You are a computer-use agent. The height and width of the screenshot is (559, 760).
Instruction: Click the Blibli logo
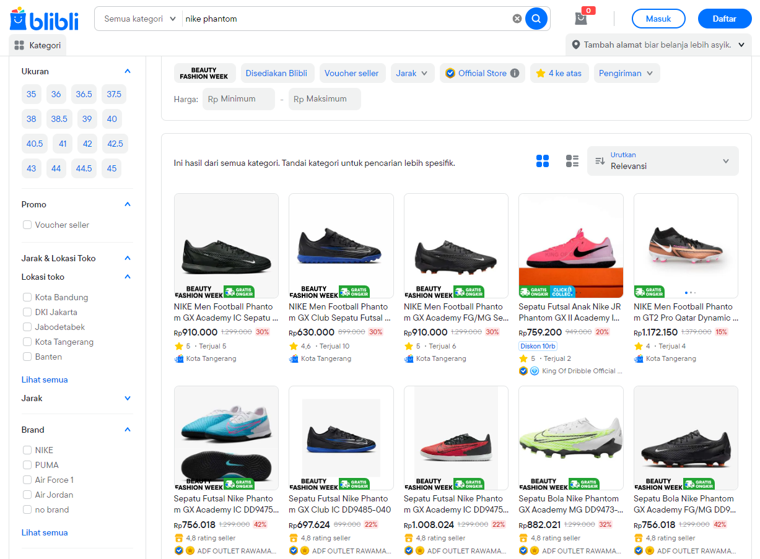pyautogui.click(x=44, y=19)
